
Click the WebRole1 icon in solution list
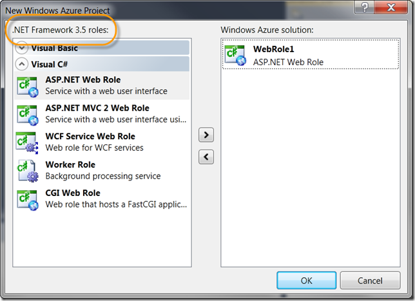pyautogui.click(x=235, y=55)
